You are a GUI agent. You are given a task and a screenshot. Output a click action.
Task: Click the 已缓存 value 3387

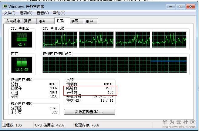[54, 88]
